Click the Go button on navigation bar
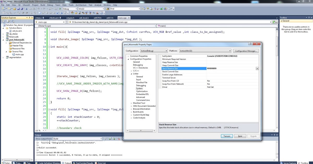Screen dimensions: 313x164 (x=275, y=22)
